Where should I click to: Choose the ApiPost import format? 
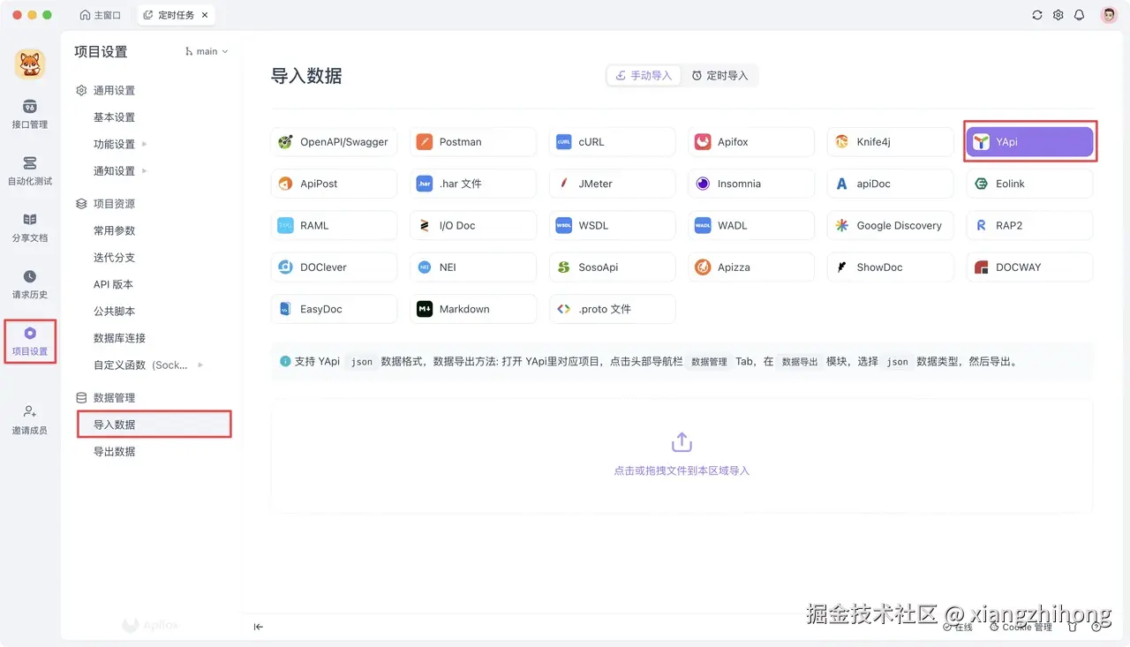[x=335, y=184]
